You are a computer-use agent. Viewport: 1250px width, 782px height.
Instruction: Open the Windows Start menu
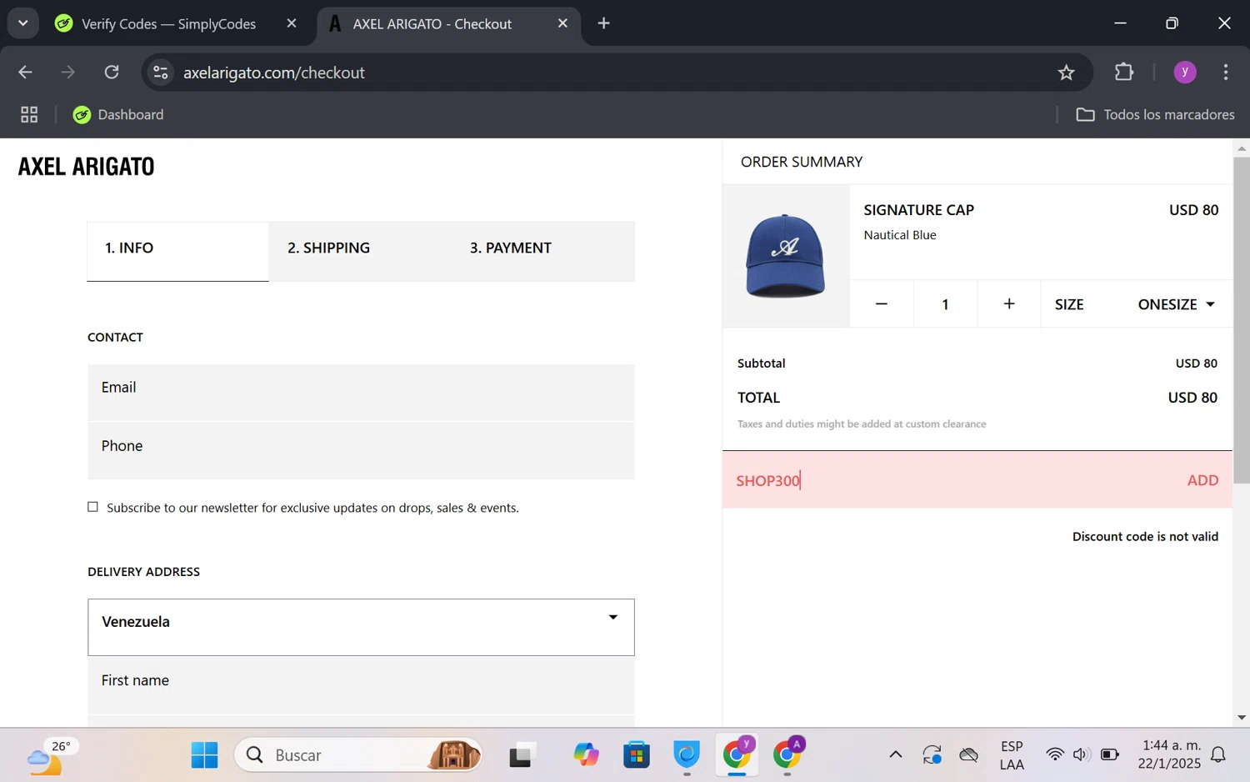point(204,755)
